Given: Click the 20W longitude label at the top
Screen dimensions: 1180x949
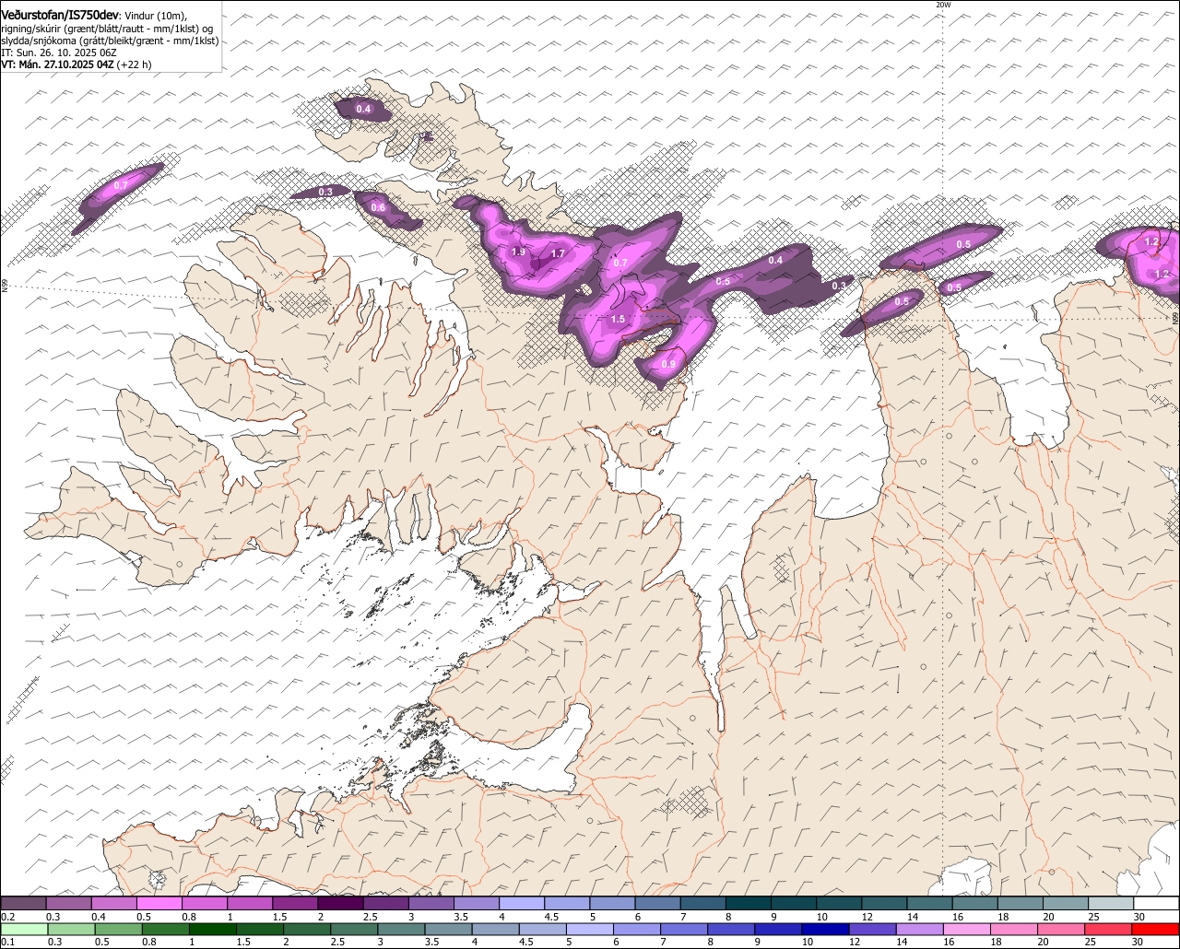Looking at the screenshot, I should [x=943, y=5].
